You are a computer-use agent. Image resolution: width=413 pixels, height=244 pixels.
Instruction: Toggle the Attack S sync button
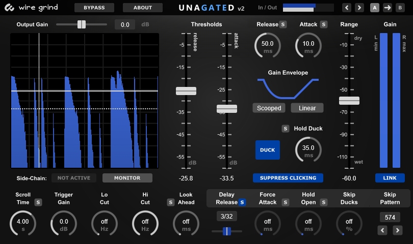[324, 24]
